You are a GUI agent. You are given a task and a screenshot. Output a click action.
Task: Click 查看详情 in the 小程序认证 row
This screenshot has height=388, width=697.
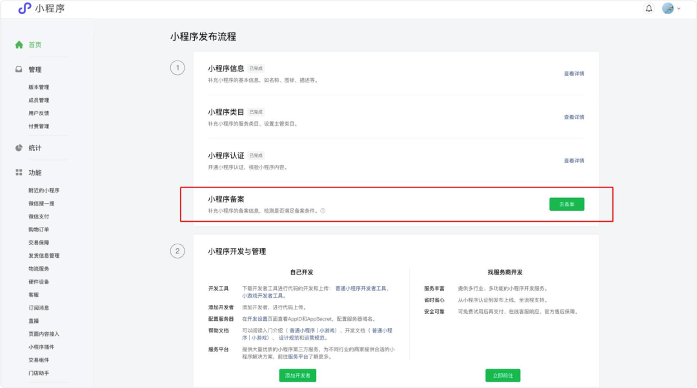[x=574, y=160]
